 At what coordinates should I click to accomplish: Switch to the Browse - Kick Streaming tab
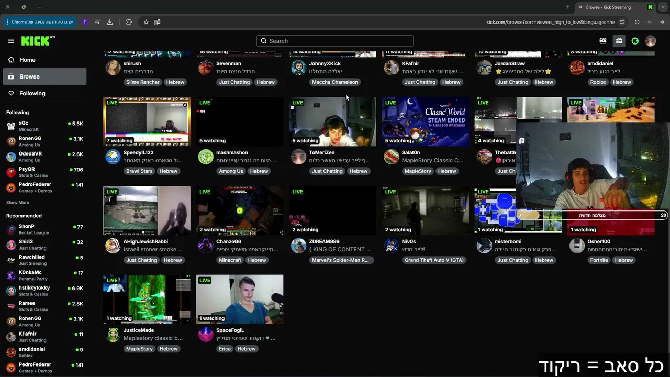click(x=615, y=7)
